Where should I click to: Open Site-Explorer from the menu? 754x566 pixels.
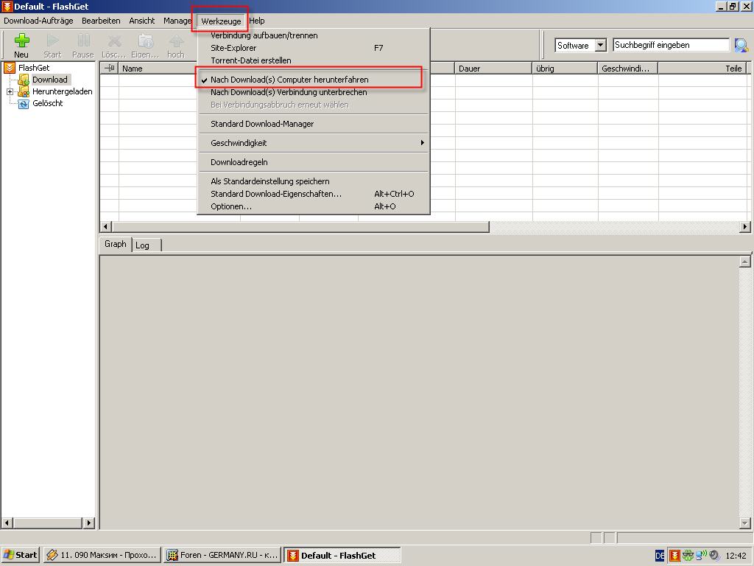pos(314,48)
